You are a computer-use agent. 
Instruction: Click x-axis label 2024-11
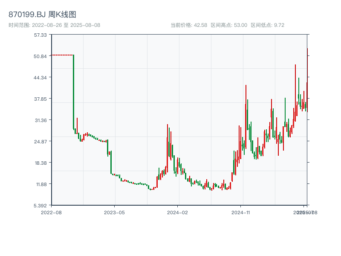coord(240,212)
